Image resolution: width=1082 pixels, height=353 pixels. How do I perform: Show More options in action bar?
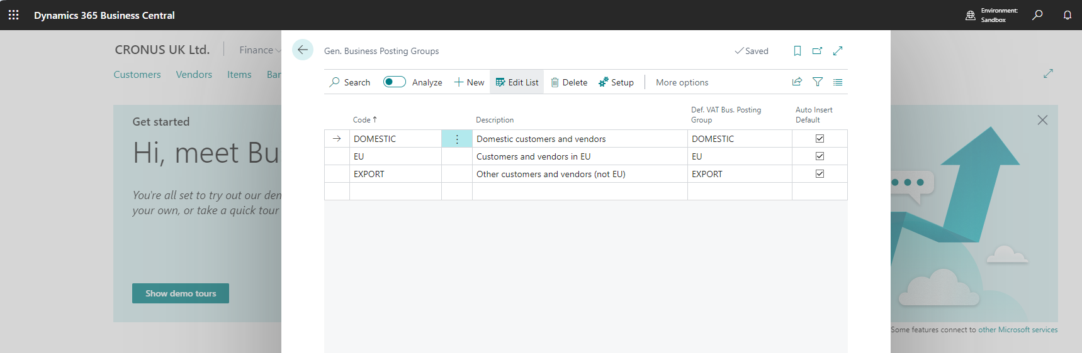(x=682, y=82)
